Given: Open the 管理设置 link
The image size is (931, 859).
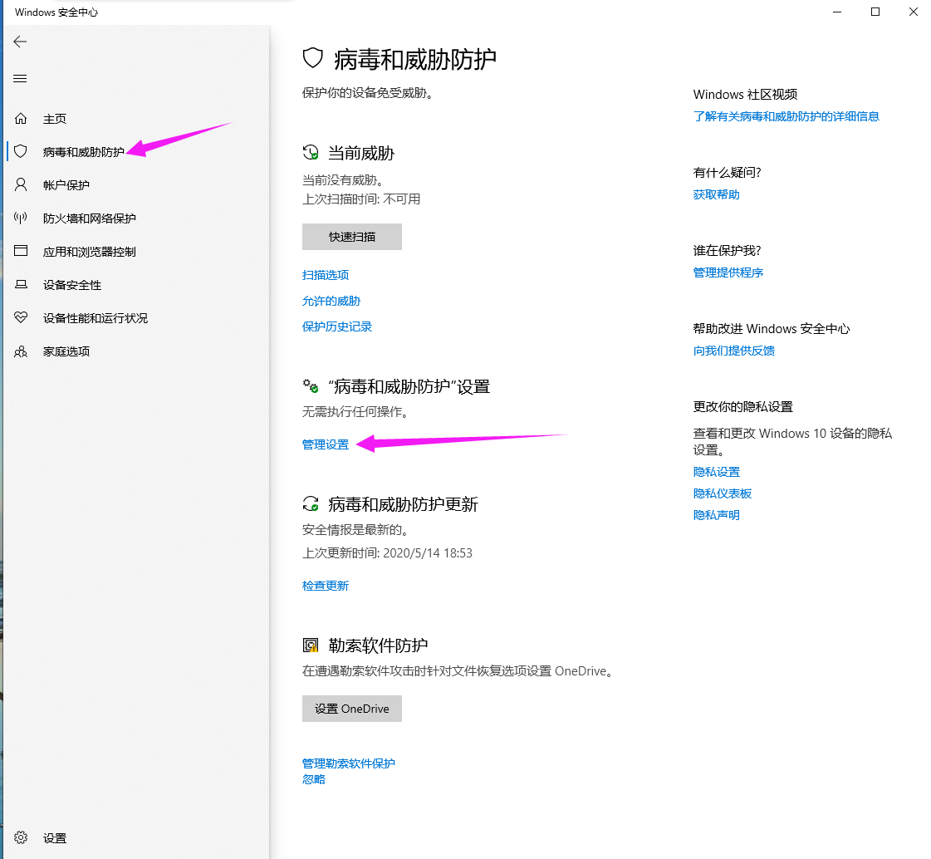Looking at the screenshot, I should (x=326, y=444).
